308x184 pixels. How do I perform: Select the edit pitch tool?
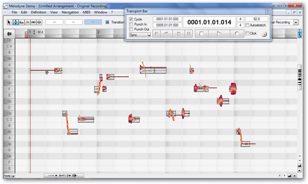16,22
